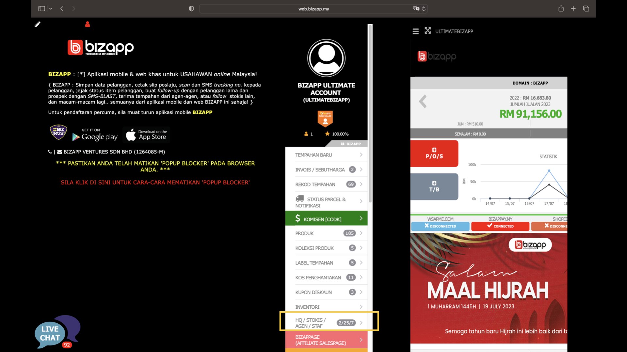Screen dimensions: 627x352
Task: Go forward with browser forward arrow
Action: point(74,9)
